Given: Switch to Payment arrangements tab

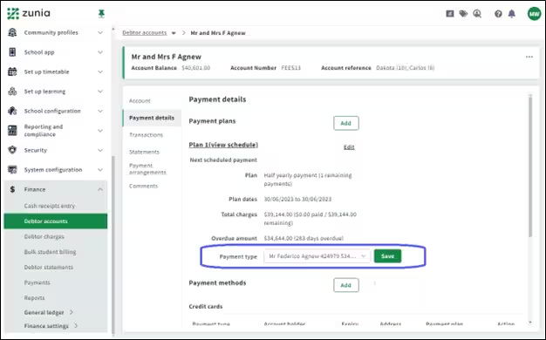Looking at the screenshot, I should click(147, 169).
